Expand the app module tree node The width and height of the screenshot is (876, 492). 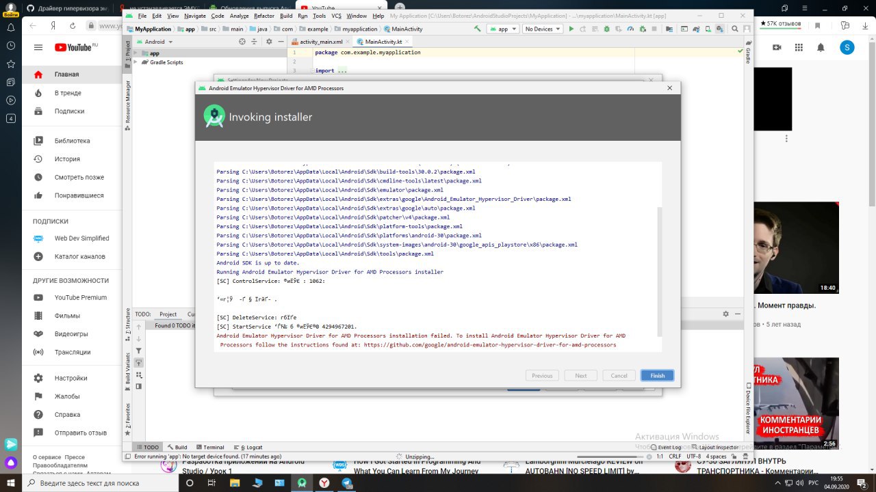136,53
